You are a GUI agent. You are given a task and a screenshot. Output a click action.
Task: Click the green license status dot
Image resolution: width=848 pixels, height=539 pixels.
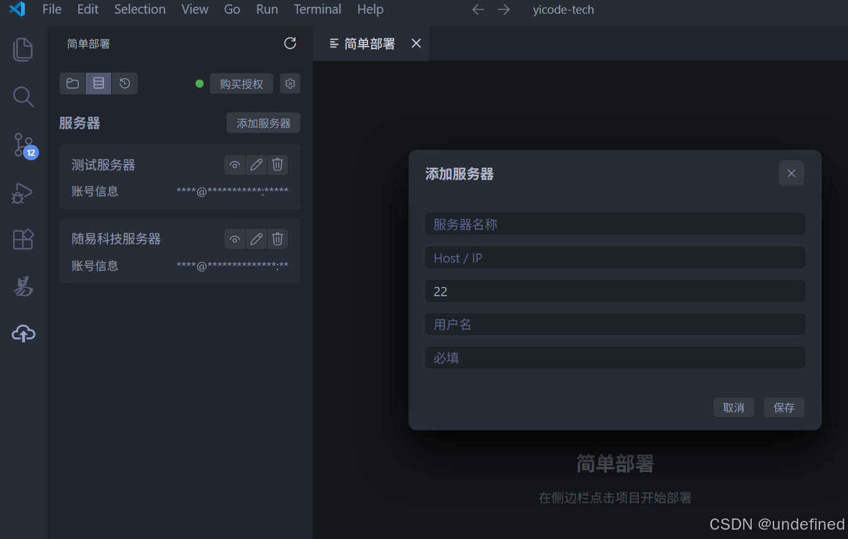pos(199,84)
